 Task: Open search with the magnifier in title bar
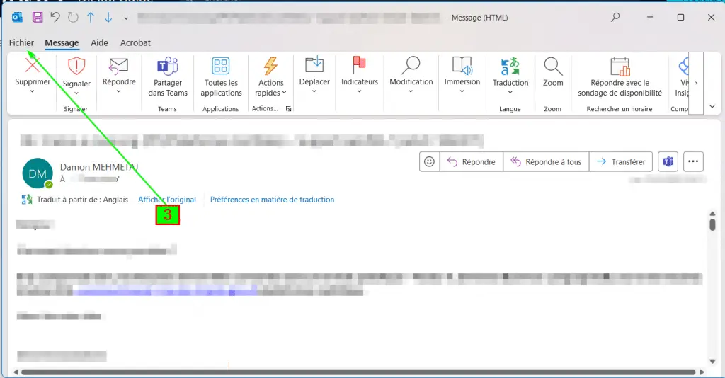click(x=615, y=18)
